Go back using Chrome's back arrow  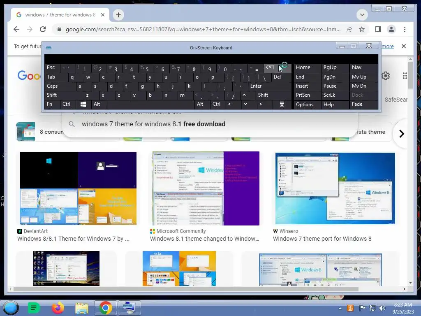(16, 29)
